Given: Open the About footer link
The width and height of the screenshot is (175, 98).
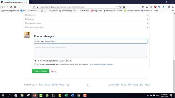Looking at the screenshot, I should [147, 85].
